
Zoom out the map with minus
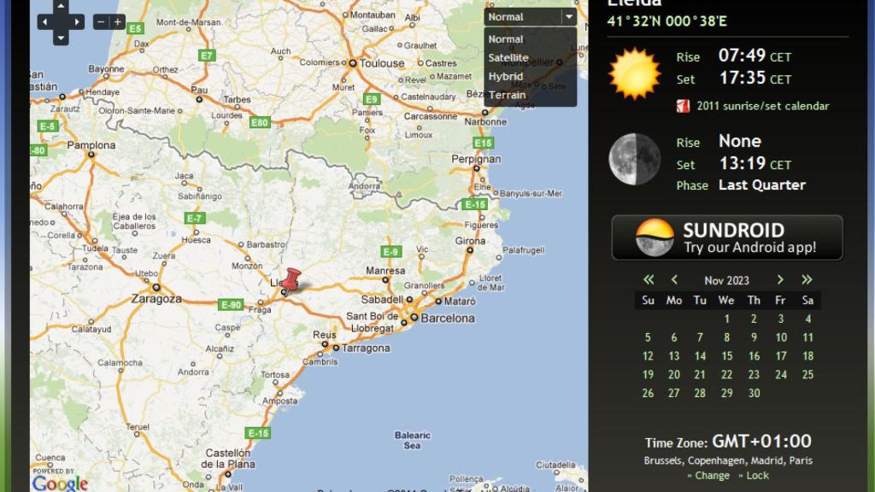tap(101, 22)
